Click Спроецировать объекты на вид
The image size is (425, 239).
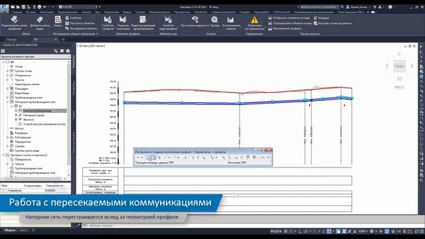(290, 23)
